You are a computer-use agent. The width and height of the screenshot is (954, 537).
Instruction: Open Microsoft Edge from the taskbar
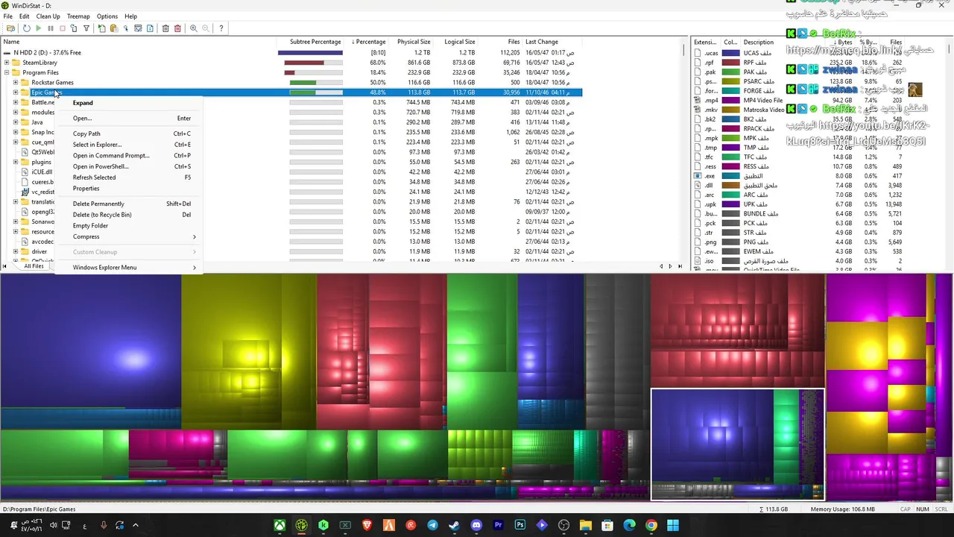coord(629,525)
